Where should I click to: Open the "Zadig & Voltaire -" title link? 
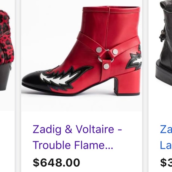pos(77,129)
